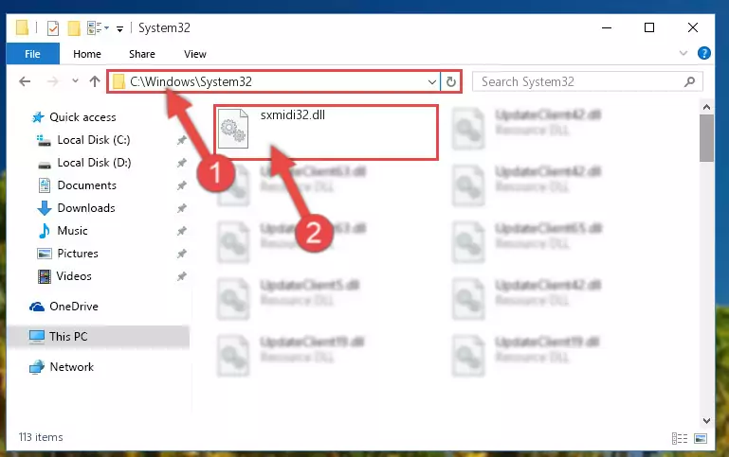729x457 pixels.
Task: Maximize the System32 window
Action: [x=649, y=27]
